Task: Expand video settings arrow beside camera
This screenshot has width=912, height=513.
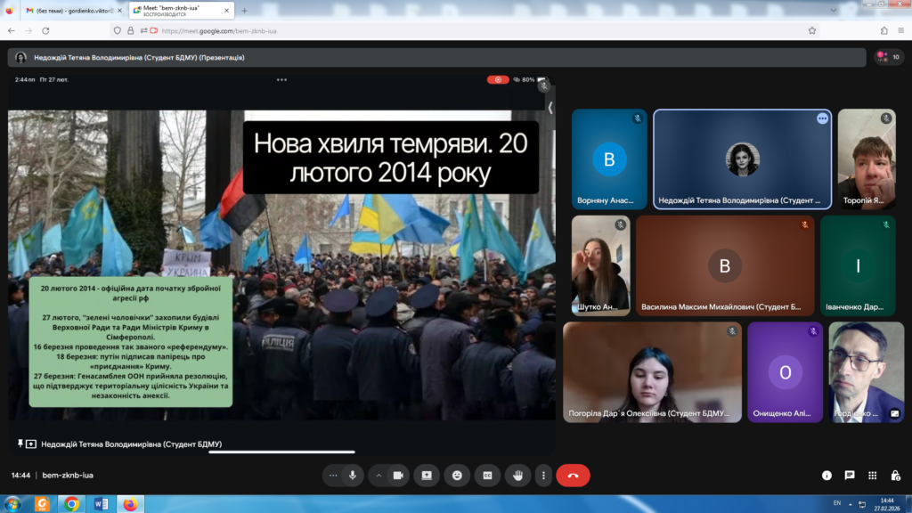Action: coord(379,476)
